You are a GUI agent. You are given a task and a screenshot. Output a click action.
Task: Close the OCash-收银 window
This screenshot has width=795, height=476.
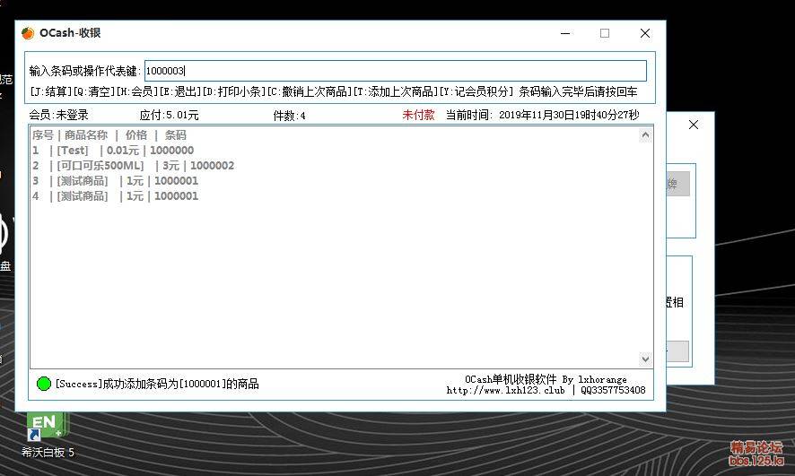pyautogui.click(x=645, y=33)
